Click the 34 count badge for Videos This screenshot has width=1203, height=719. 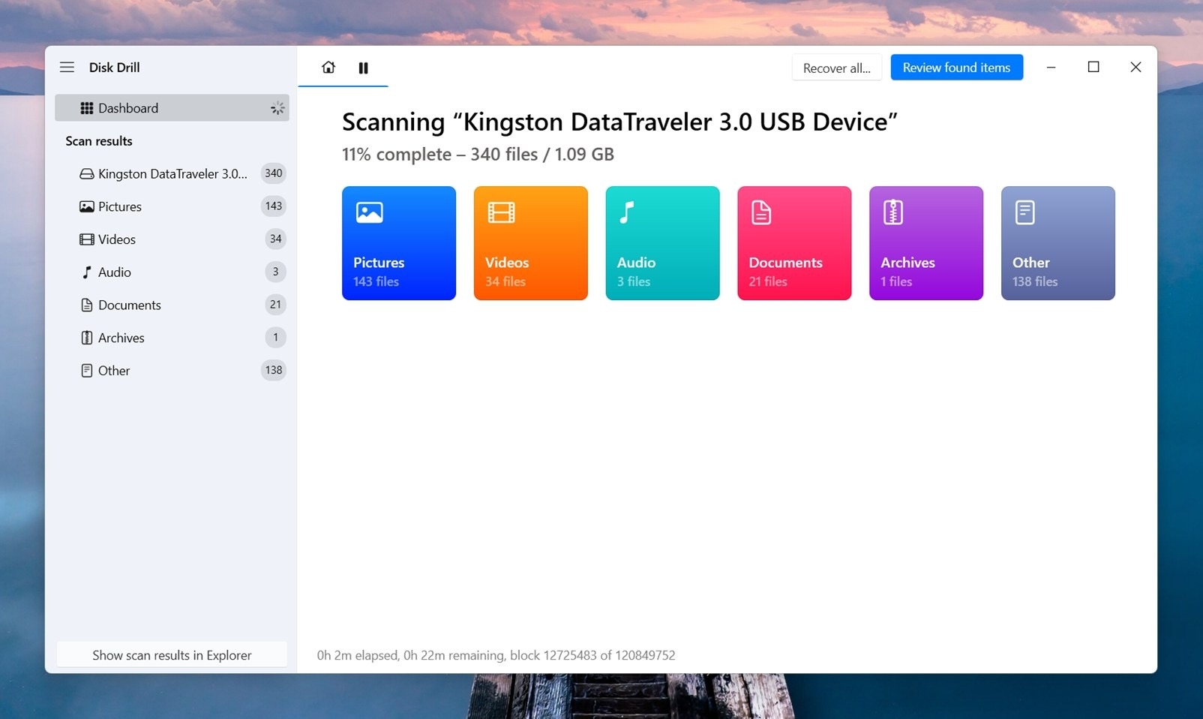(x=275, y=239)
